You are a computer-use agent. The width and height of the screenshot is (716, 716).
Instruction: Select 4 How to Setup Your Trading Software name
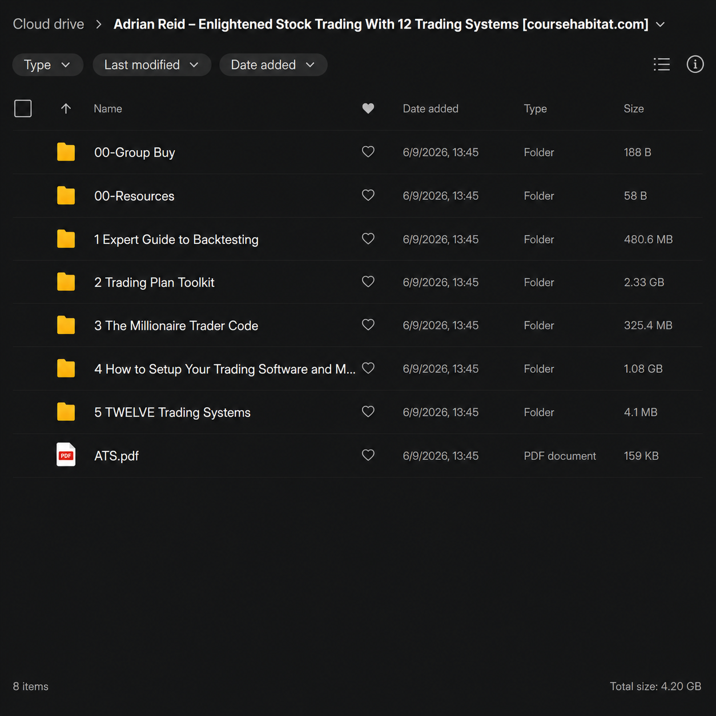click(x=225, y=369)
